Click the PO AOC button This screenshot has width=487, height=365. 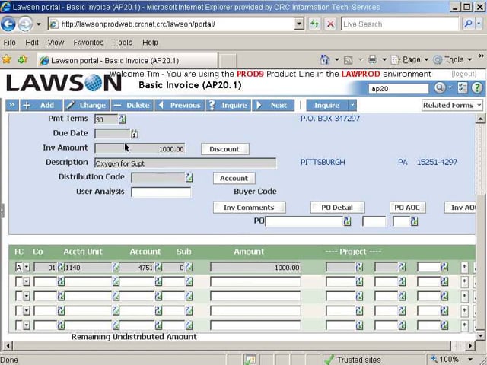point(408,208)
